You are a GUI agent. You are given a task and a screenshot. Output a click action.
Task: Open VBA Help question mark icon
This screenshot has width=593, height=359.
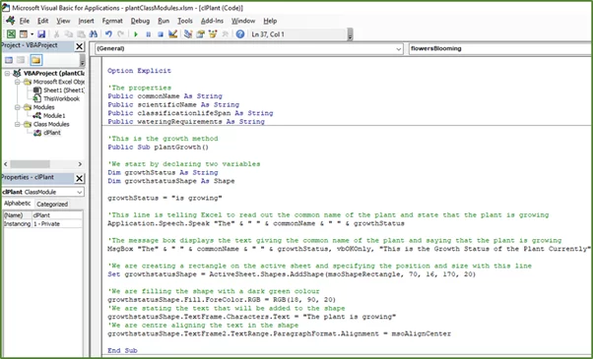point(239,34)
